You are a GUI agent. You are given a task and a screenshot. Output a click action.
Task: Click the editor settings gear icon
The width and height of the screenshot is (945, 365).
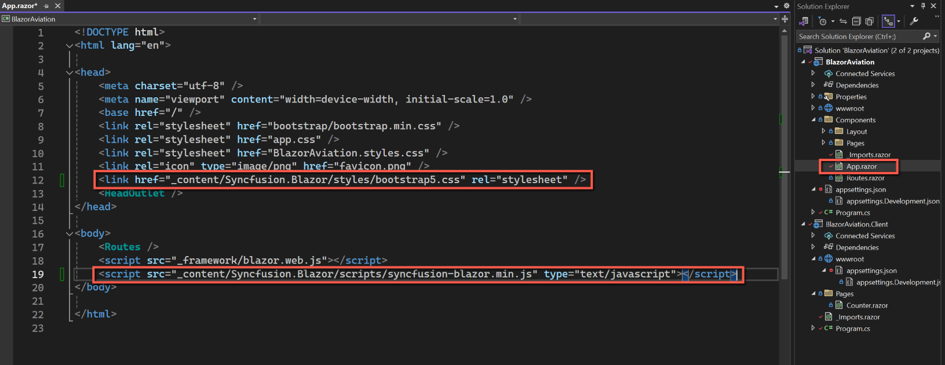pyautogui.click(x=786, y=6)
